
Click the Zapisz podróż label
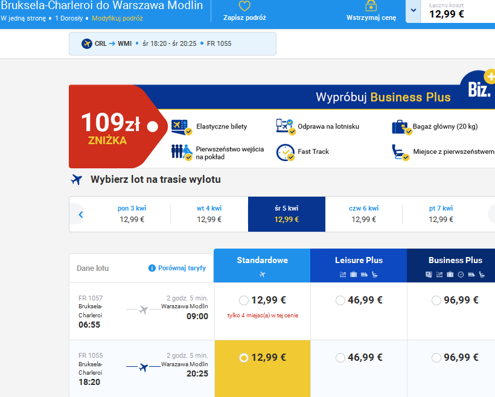[x=244, y=17]
